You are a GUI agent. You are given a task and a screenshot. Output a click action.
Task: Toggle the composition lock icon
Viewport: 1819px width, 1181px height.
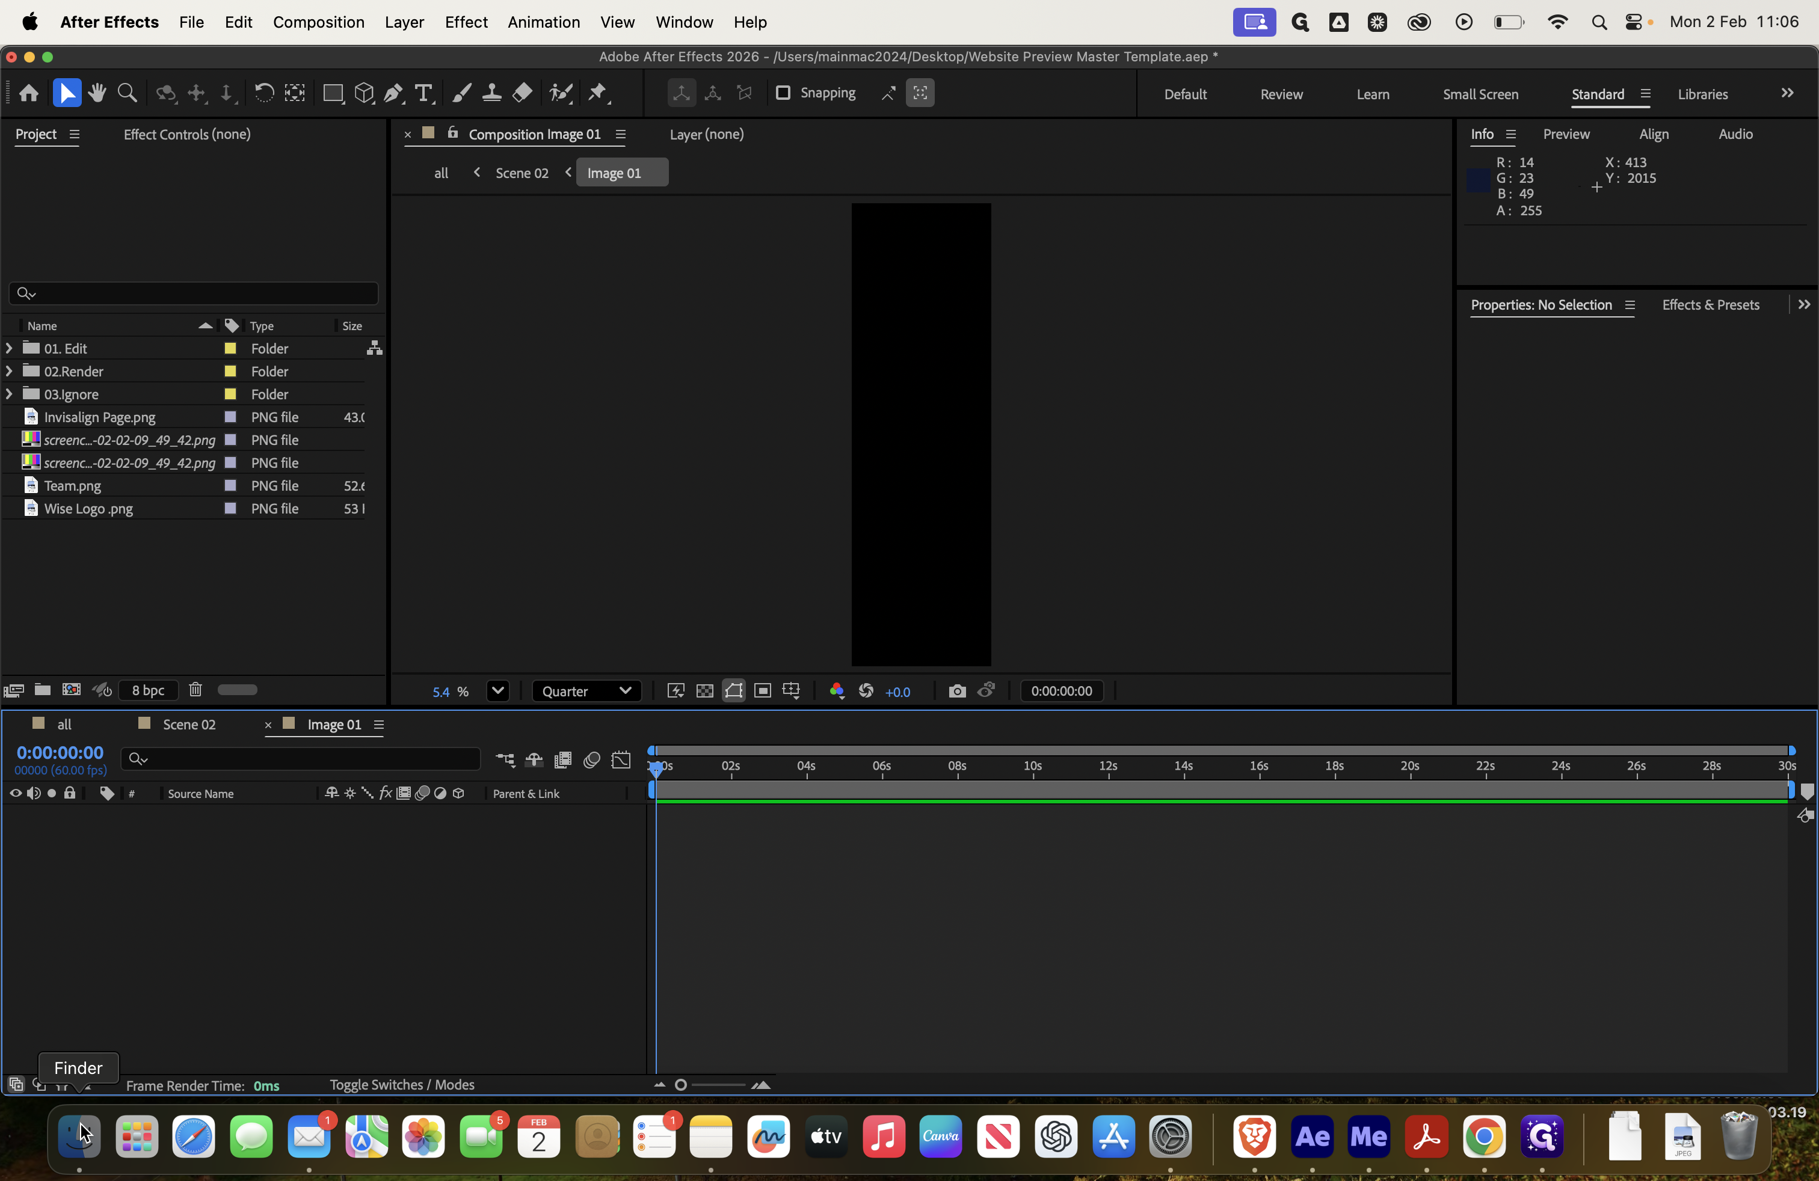pyautogui.click(x=453, y=133)
